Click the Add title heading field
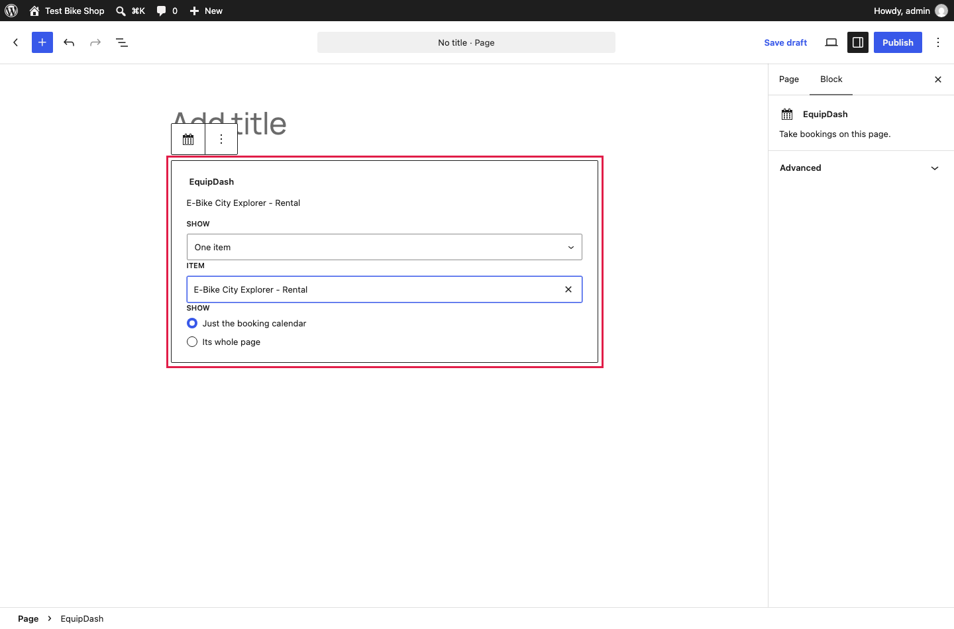The width and height of the screenshot is (954, 629). (x=384, y=124)
